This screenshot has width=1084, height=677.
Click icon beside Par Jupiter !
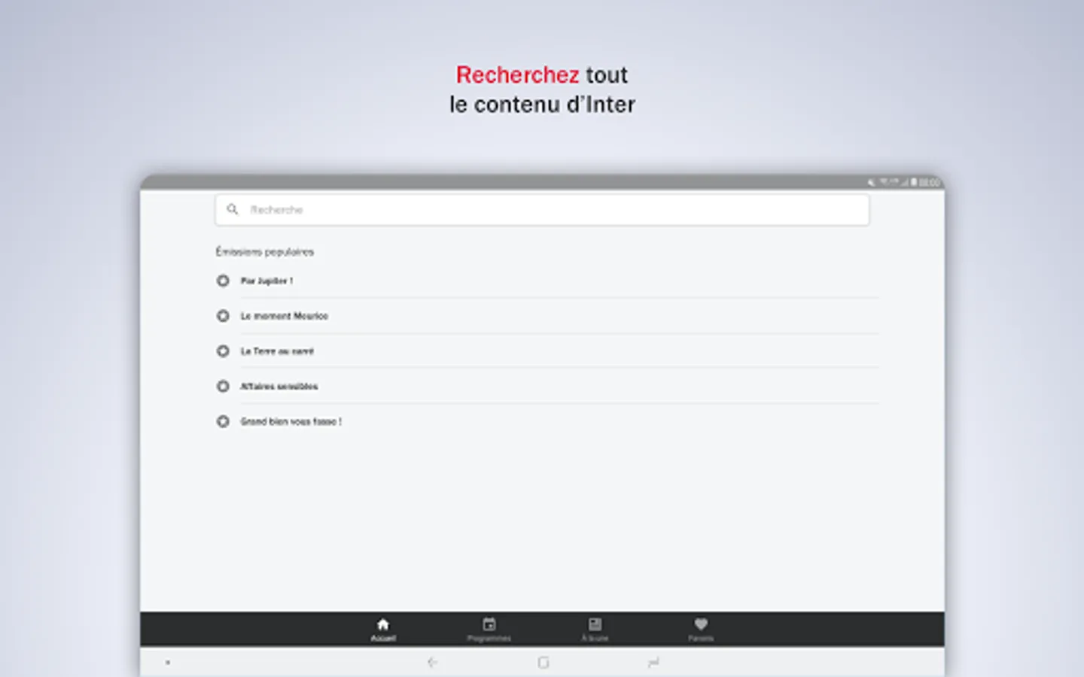[223, 281]
